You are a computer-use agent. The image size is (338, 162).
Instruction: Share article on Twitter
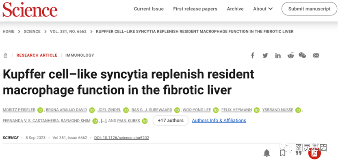tap(265, 55)
